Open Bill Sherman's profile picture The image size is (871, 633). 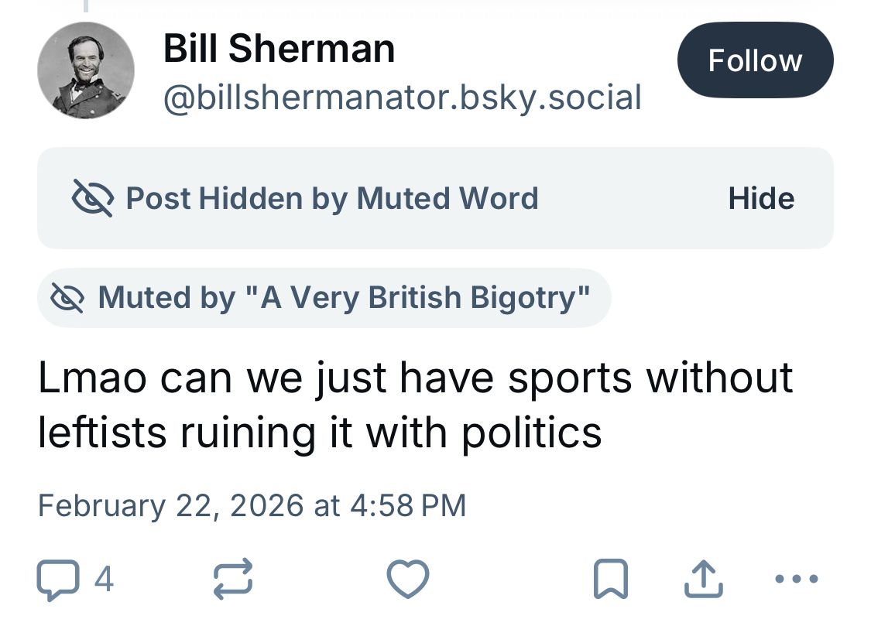pyautogui.click(x=86, y=70)
